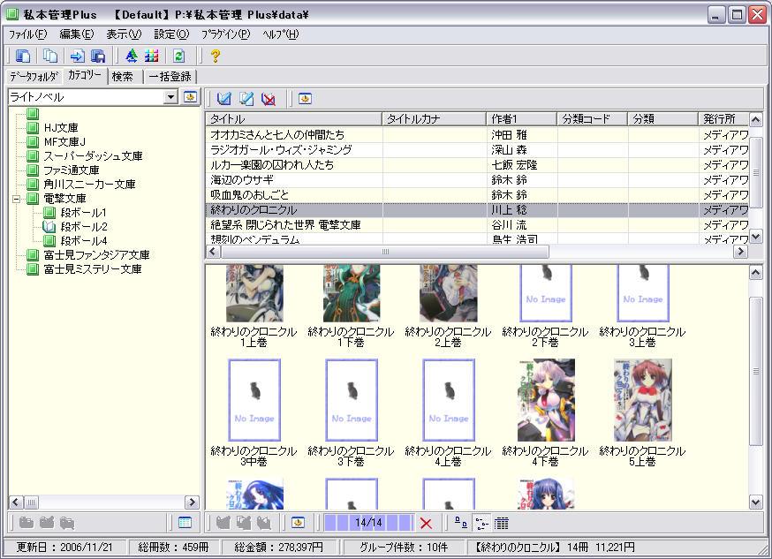The image size is (772, 559).
Task: Click the first book-stack icon in the main toolbar
Action: point(23,56)
